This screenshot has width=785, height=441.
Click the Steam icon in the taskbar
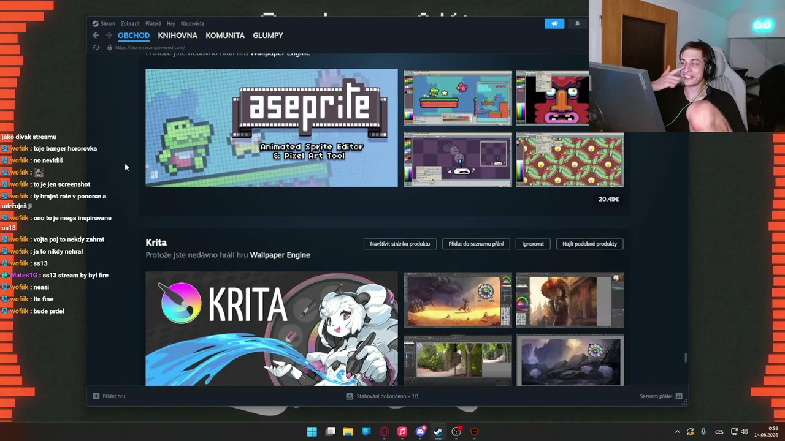point(438,432)
